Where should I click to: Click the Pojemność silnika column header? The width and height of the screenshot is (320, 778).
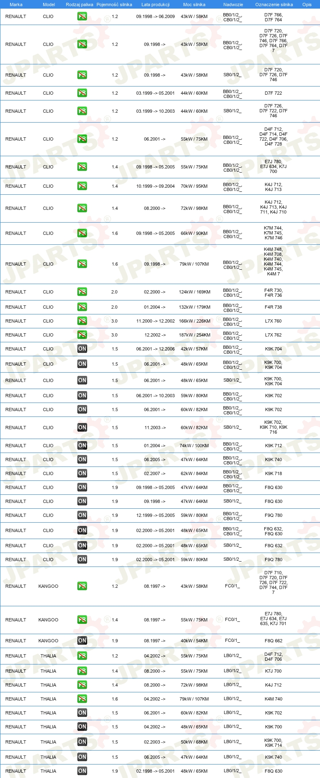(114, 5)
